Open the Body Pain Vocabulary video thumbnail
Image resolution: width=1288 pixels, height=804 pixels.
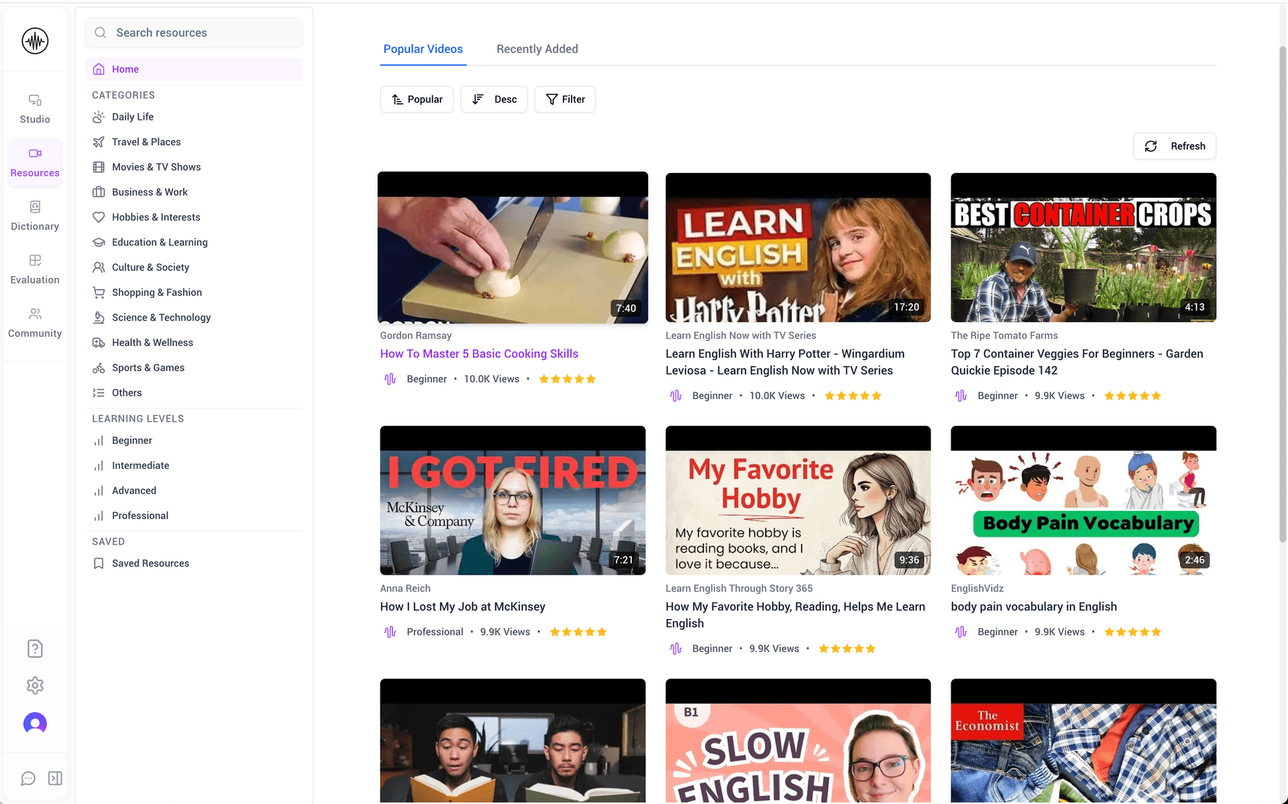coord(1083,501)
